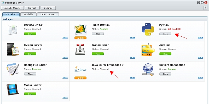Click the Python package name
Image resolution: width=209 pixels, height=104 pixels.
pos(164,25)
